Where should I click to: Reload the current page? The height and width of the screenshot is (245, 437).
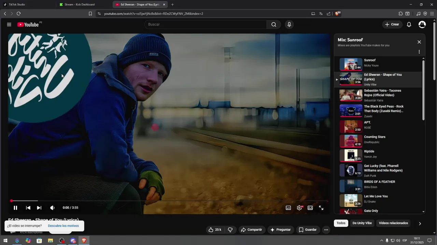pos(18,14)
